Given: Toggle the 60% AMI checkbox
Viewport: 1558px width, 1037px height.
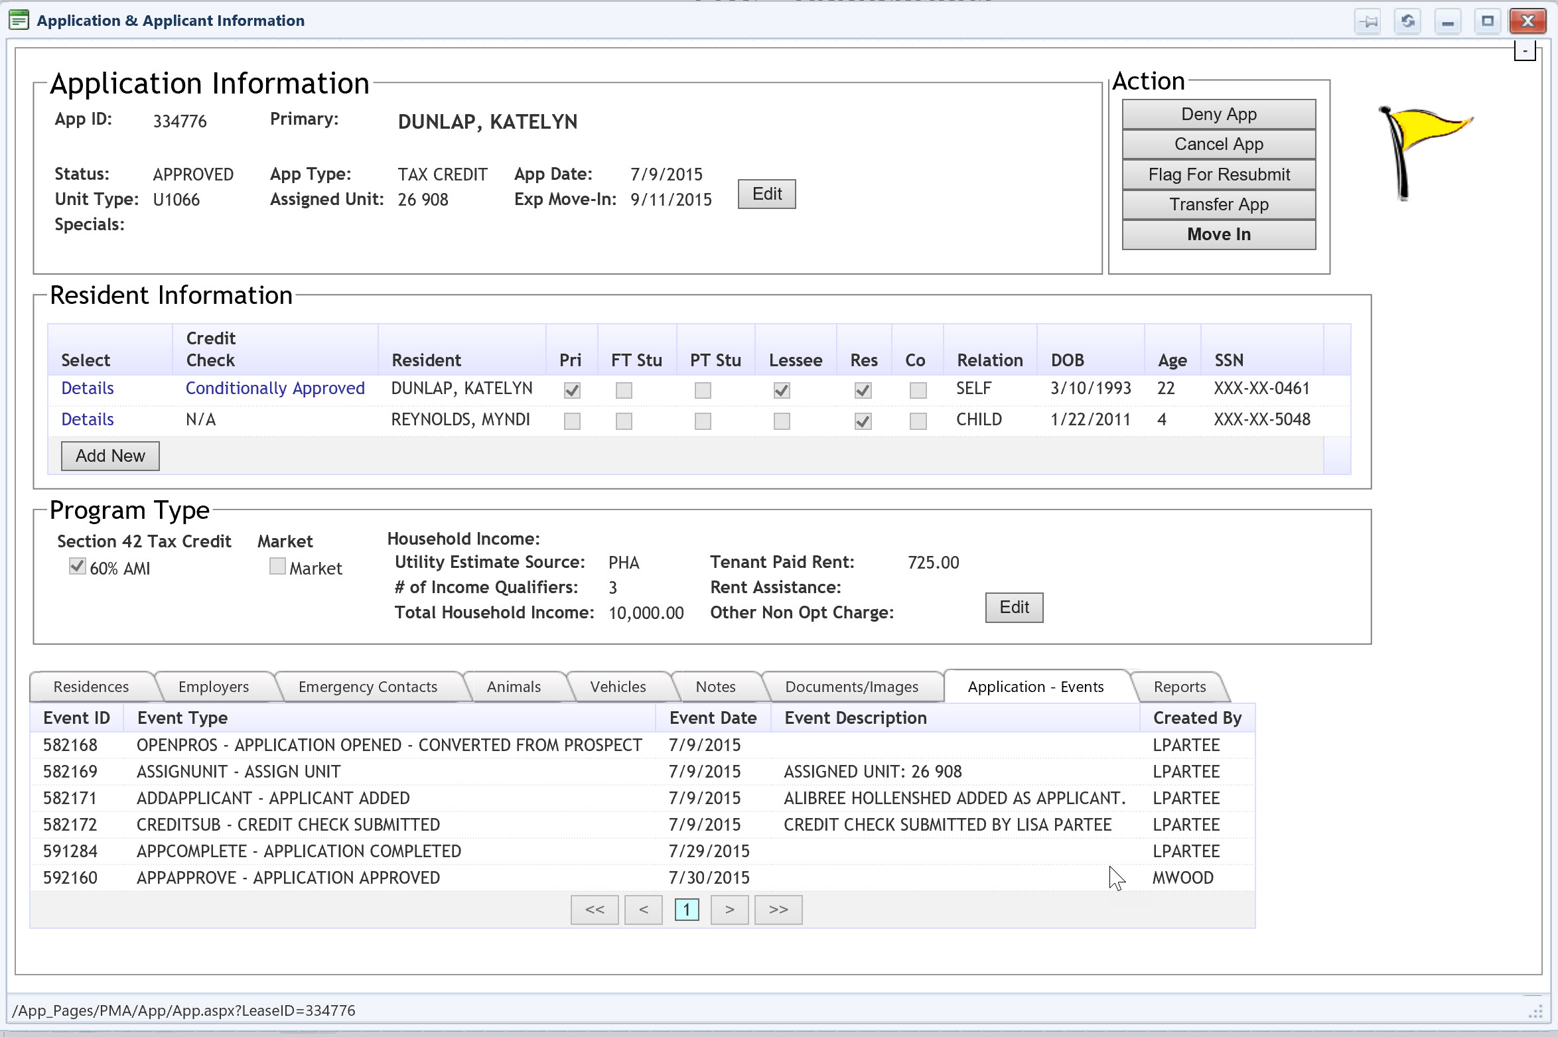Looking at the screenshot, I should [x=77, y=567].
